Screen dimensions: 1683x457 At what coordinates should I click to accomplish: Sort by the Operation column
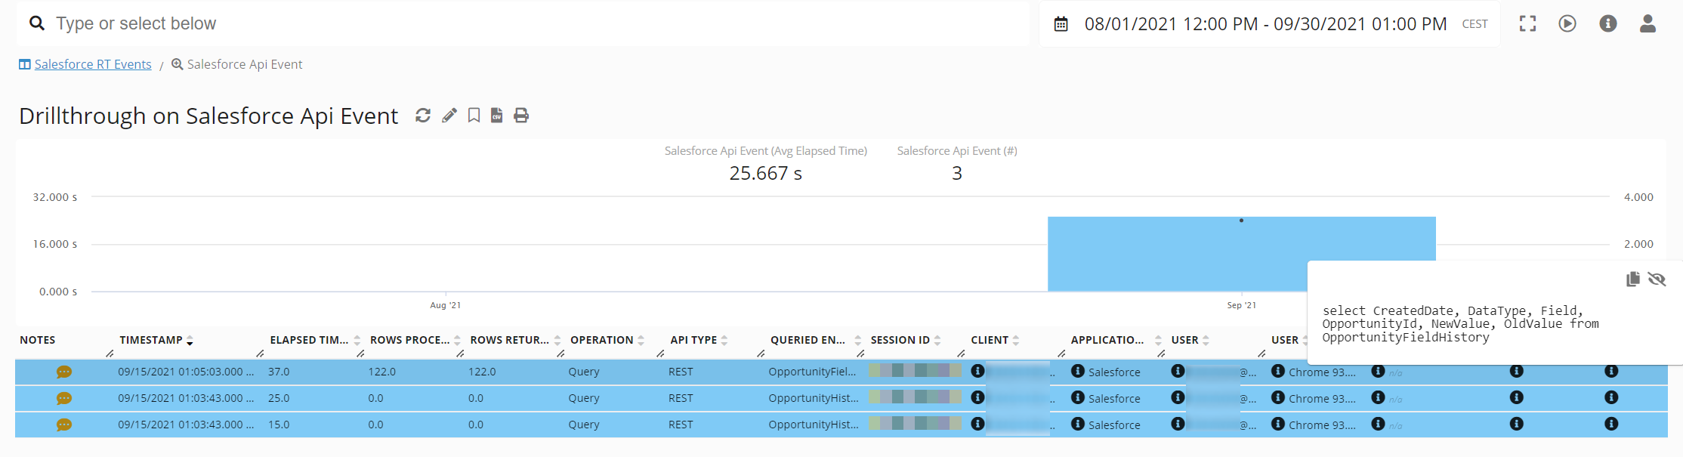click(602, 340)
